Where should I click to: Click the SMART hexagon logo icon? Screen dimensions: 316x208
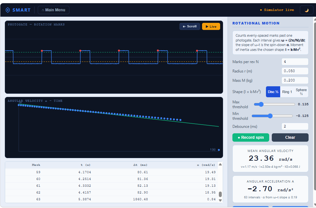coord(8,10)
